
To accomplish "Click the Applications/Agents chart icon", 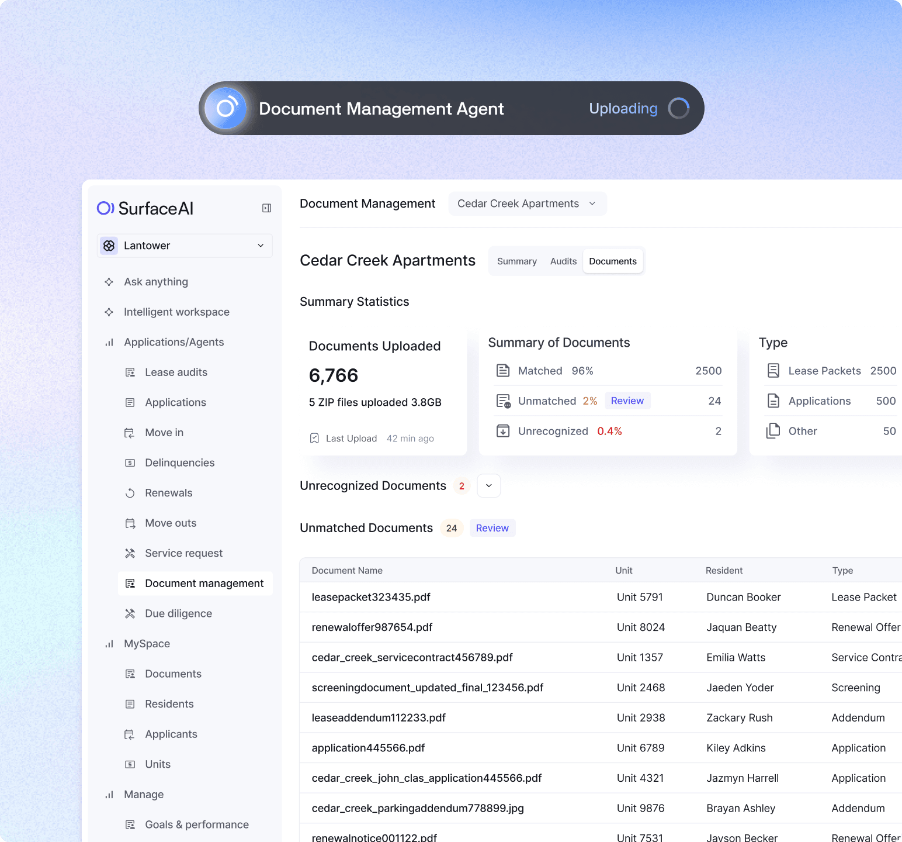I will click(109, 342).
